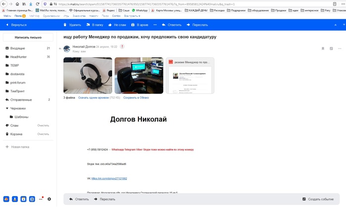Click the browser home icon
This screenshot has height=207, width=346.
point(17,4)
